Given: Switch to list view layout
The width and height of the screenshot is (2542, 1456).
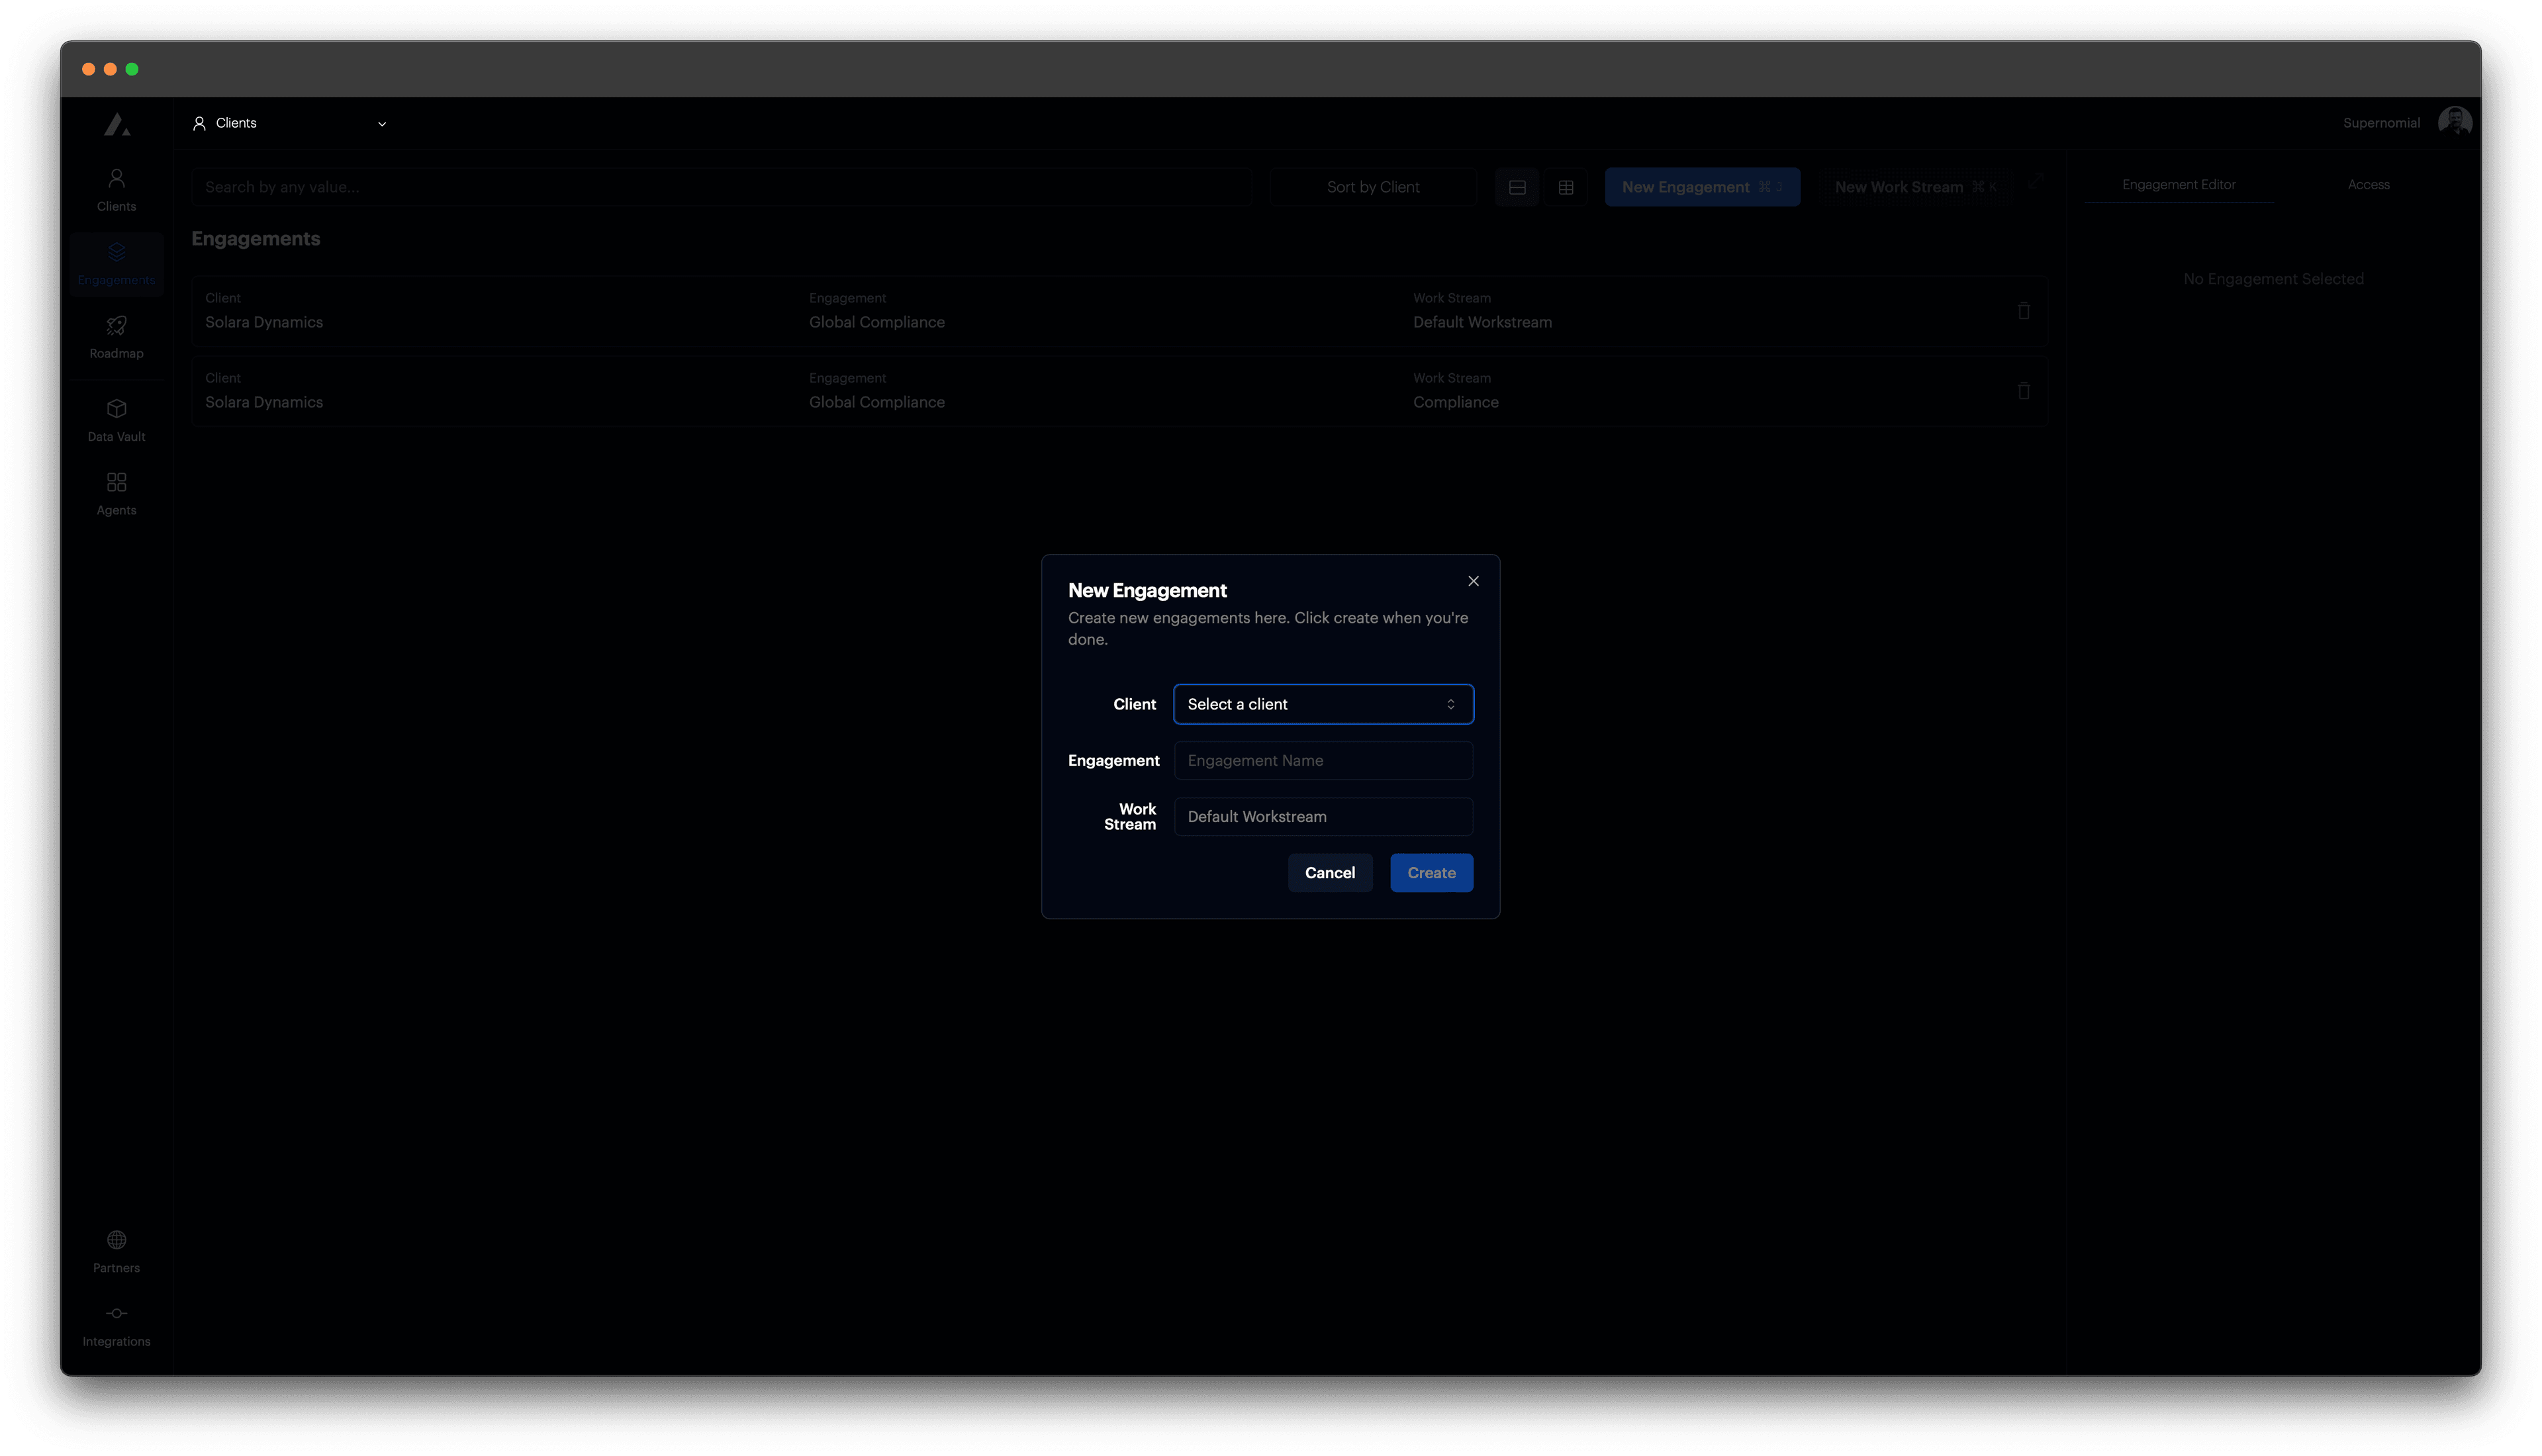Looking at the screenshot, I should tap(1517, 186).
